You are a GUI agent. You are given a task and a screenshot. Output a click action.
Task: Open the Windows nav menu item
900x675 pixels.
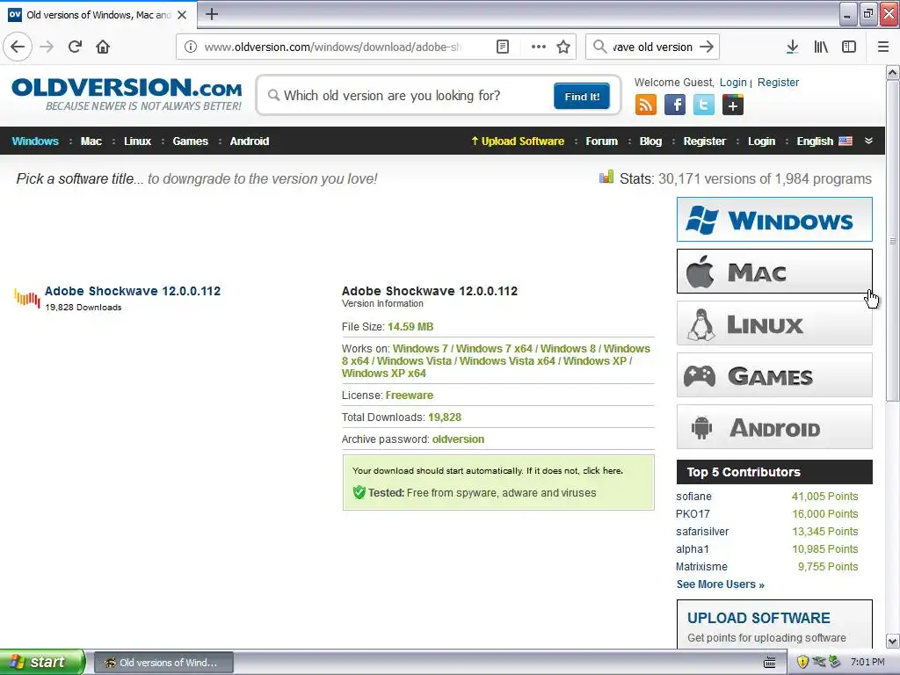[35, 142]
